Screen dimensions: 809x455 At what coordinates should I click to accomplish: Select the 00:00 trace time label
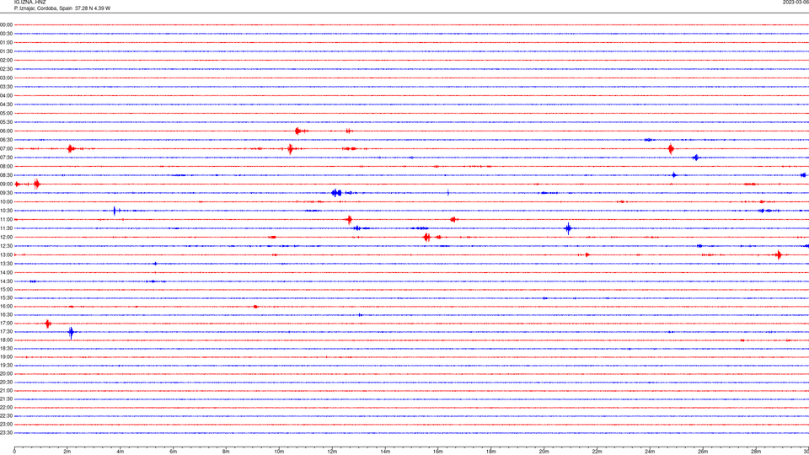tap(6, 24)
